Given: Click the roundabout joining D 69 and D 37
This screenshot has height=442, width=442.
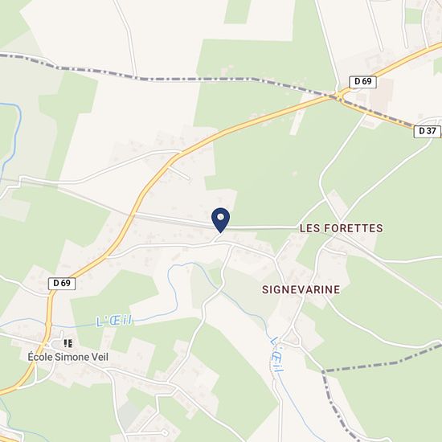Looking at the screenshot, I should (x=340, y=96).
